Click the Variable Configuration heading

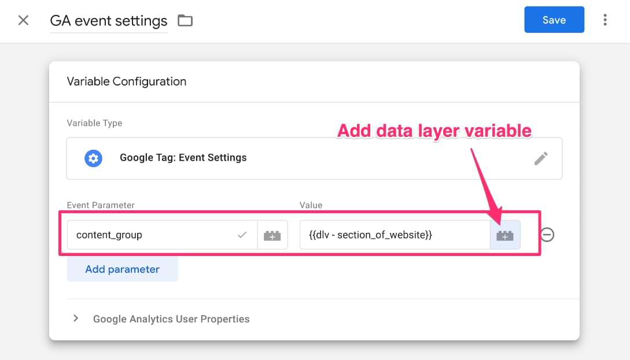[x=127, y=81]
